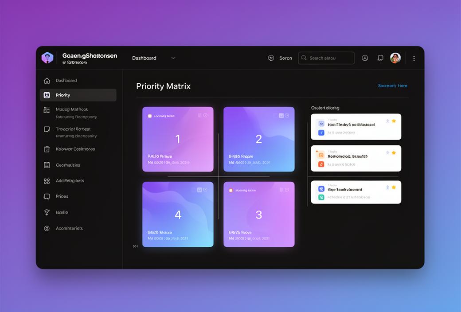
Task: Click the user account icon beside the bell
Action: pyautogui.click(x=365, y=58)
